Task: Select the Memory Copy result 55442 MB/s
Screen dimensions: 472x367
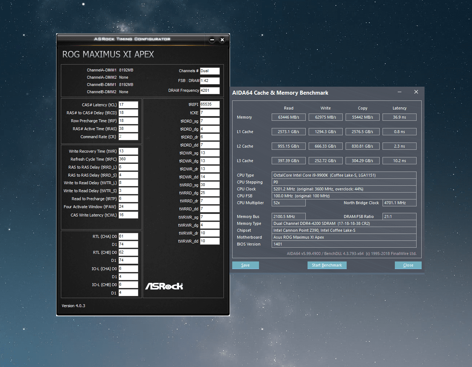Action: [x=363, y=117]
